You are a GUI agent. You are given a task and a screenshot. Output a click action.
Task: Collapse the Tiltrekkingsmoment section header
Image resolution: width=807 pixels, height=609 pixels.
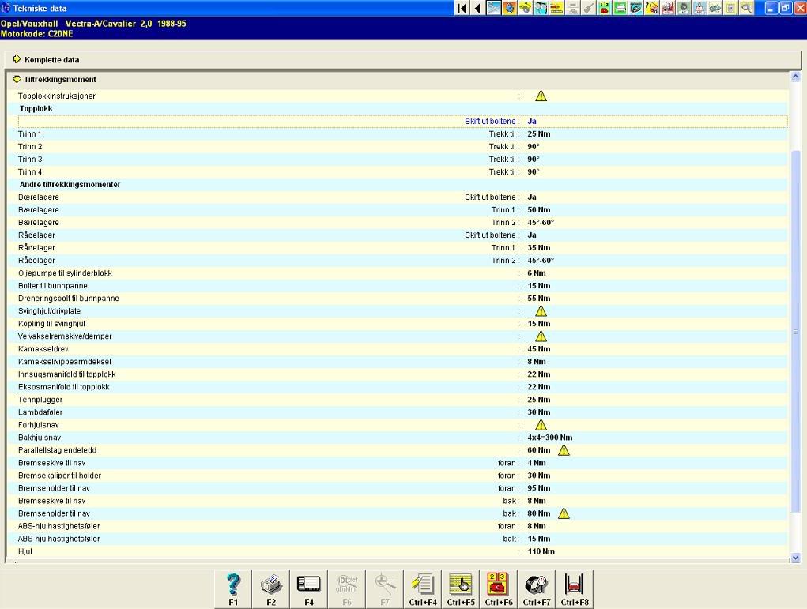pos(60,80)
